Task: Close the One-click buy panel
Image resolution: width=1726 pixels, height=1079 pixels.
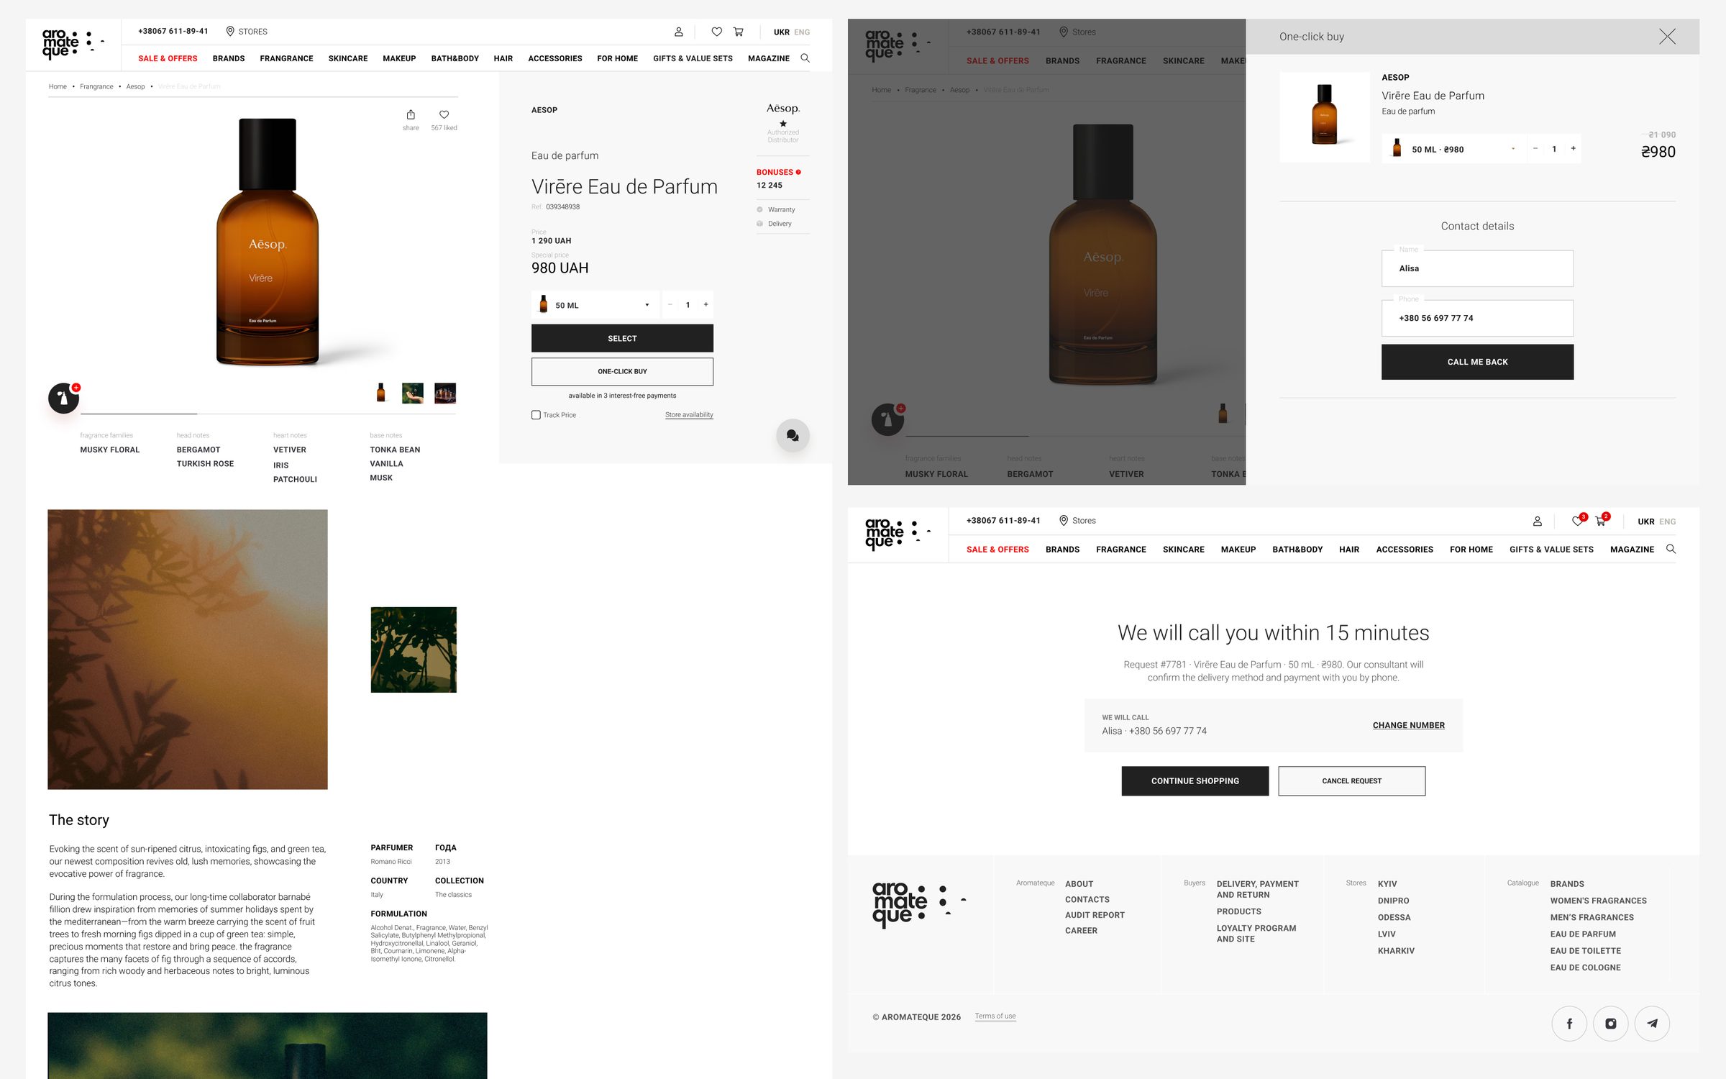Action: [x=1667, y=37]
